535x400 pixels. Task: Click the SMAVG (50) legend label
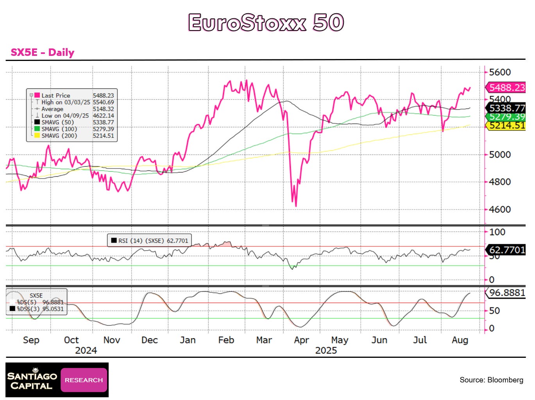tap(58, 122)
